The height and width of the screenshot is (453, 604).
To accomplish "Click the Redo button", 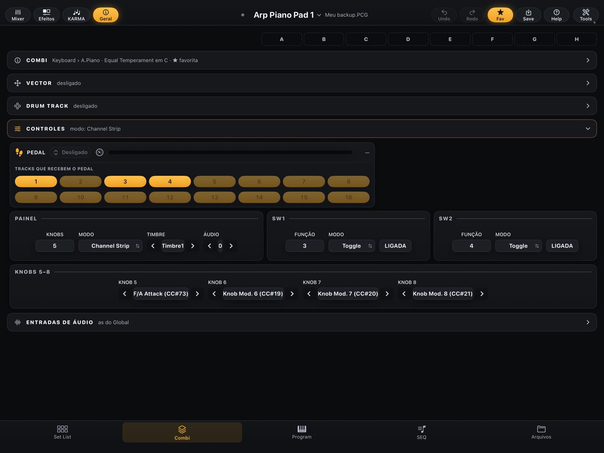I will pos(472,15).
